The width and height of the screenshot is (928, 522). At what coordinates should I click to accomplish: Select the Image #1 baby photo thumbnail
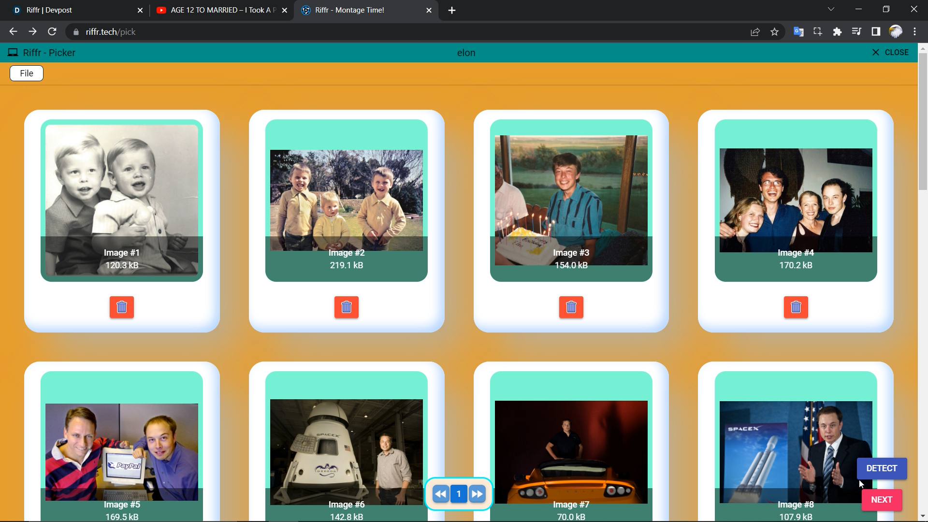(x=122, y=193)
